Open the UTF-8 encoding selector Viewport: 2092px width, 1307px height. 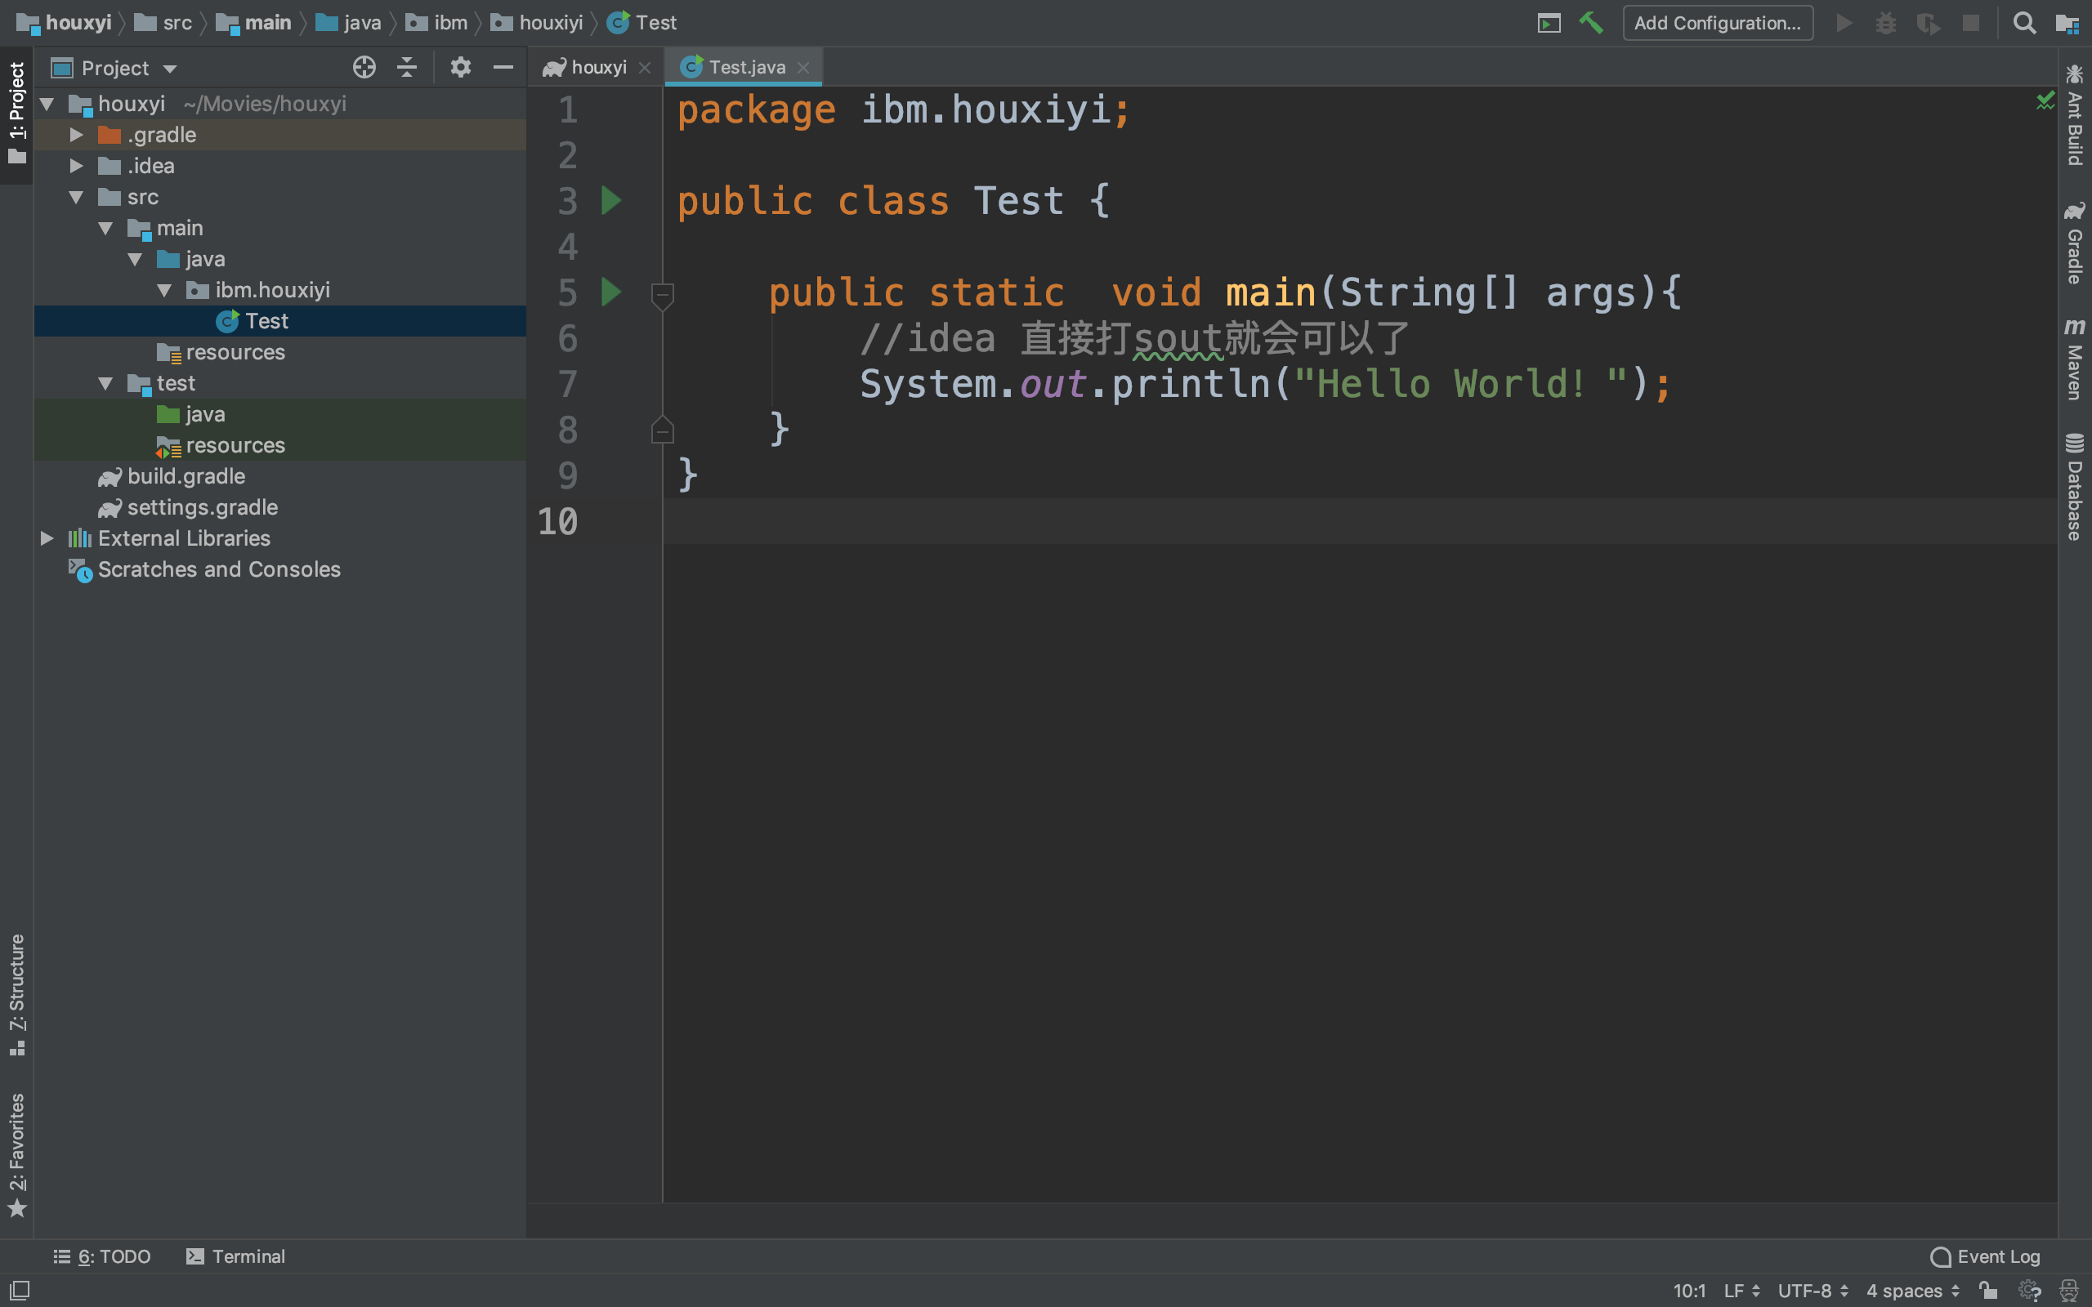coord(1813,1290)
